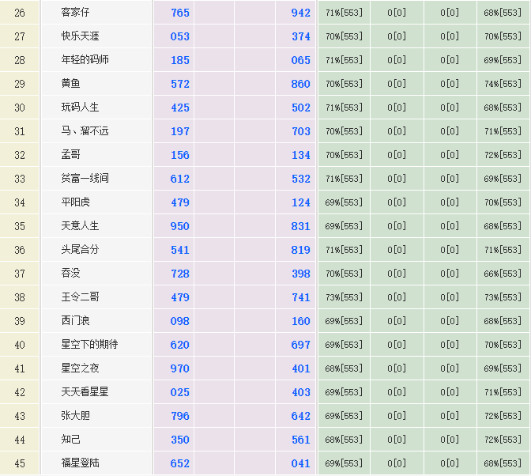
Task: Select the number 942 in row 26
Action: coord(300,13)
